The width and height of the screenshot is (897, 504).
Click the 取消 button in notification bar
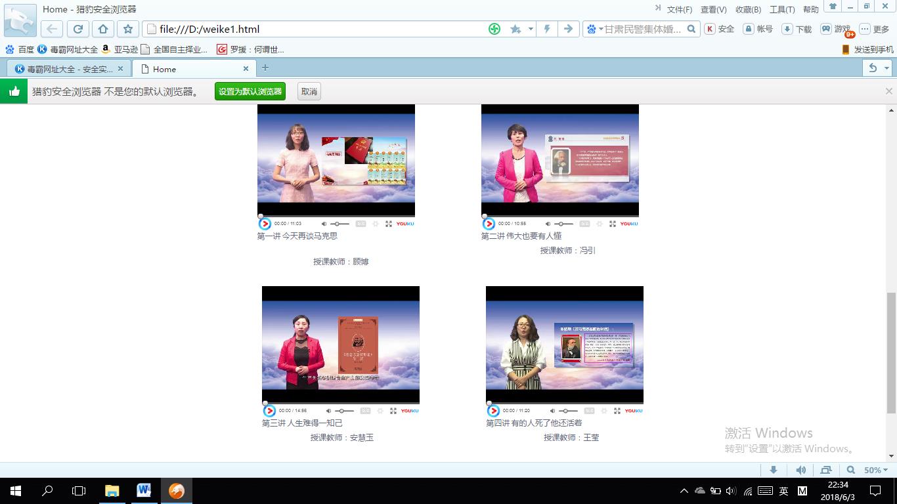coord(309,91)
